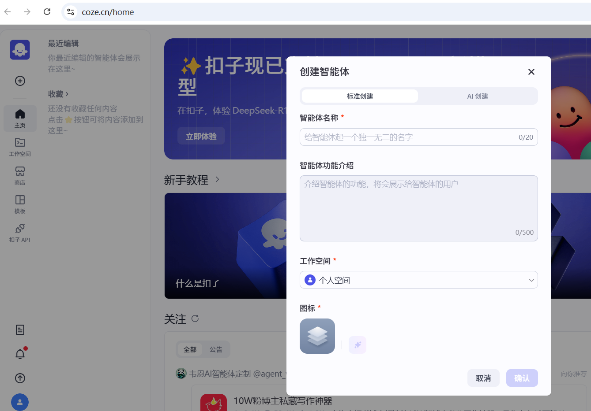Switch to the 标准创建 tab

360,96
